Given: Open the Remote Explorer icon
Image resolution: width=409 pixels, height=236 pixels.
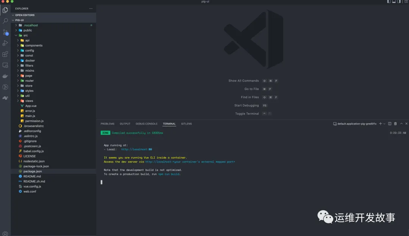Looking at the screenshot, I should click(x=5, y=65).
